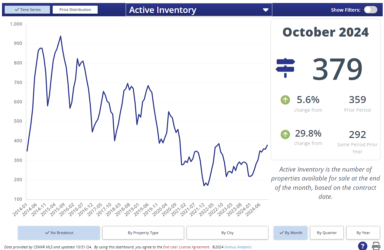Click the prior period value 359

coord(357,100)
